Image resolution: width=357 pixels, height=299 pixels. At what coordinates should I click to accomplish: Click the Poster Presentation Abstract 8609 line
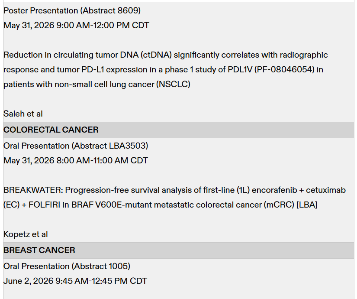click(x=72, y=10)
